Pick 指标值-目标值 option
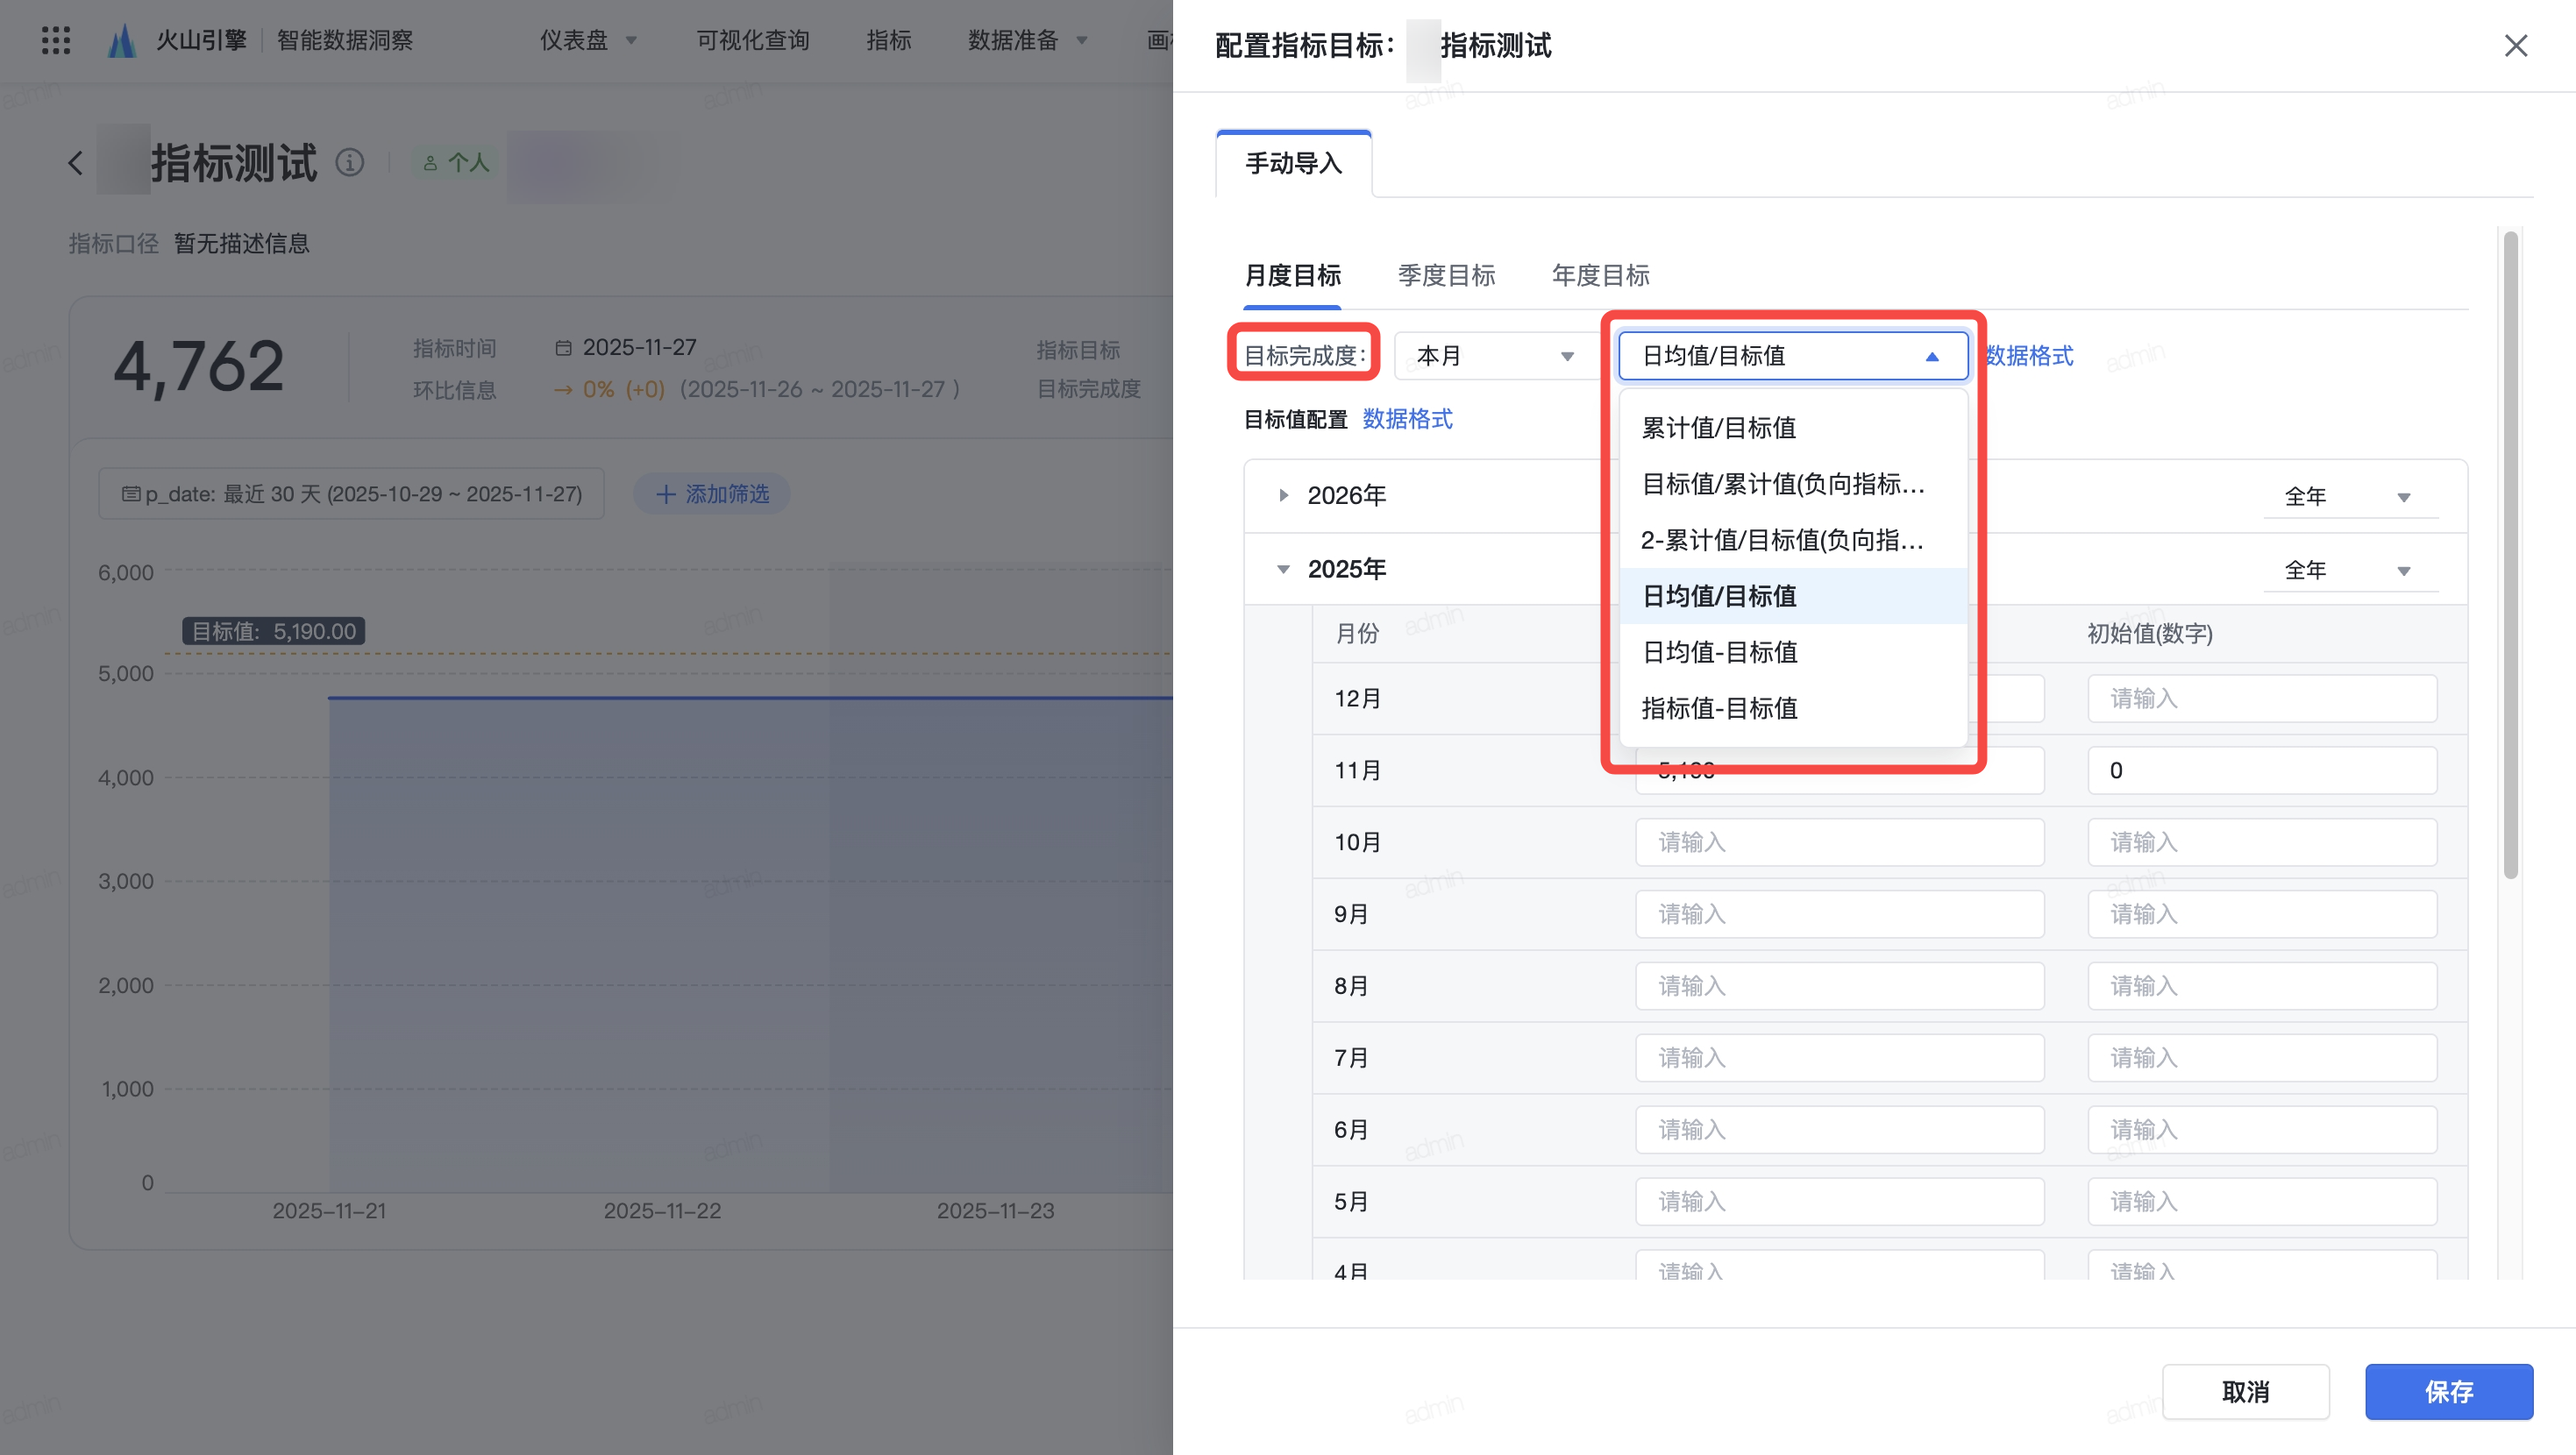The height and width of the screenshot is (1455, 2576). point(1719,708)
